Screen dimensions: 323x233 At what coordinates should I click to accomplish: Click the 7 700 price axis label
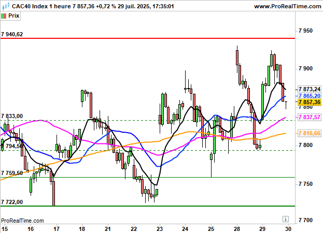[305, 221]
